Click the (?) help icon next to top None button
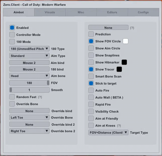Image resolution: width=162 pixels, height=156 pixels. click(132, 28)
